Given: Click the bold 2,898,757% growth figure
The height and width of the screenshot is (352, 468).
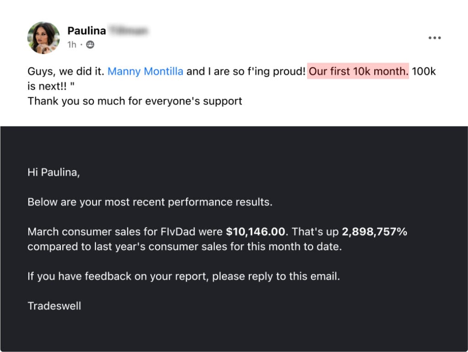Looking at the screenshot, I should [374, 232].
